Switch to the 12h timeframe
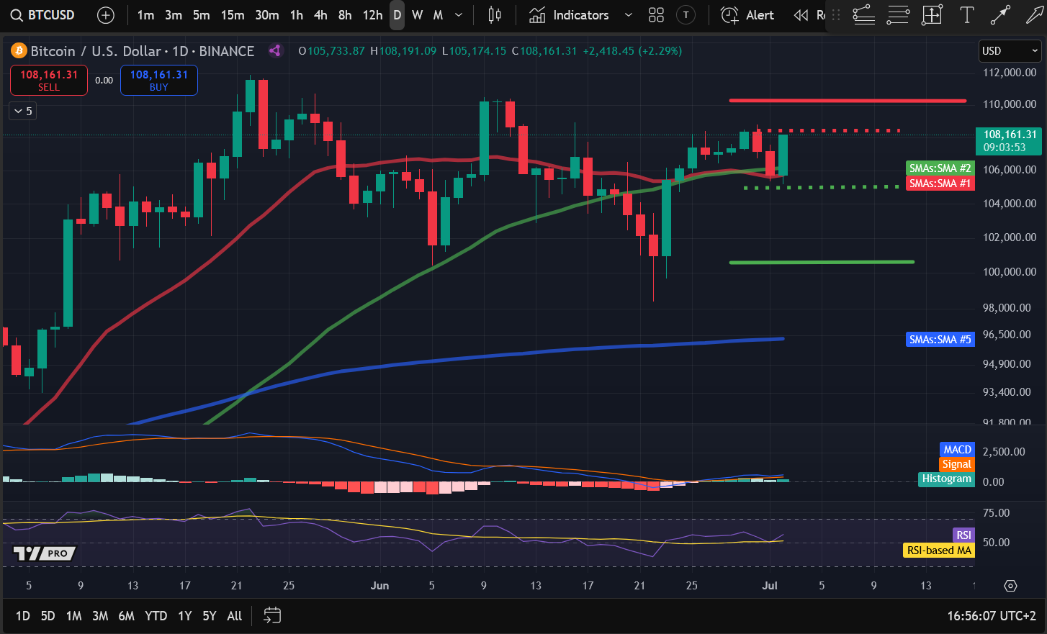Image resolution: width=1047 pixels, height=634 pixels. [x=372, y=15]
